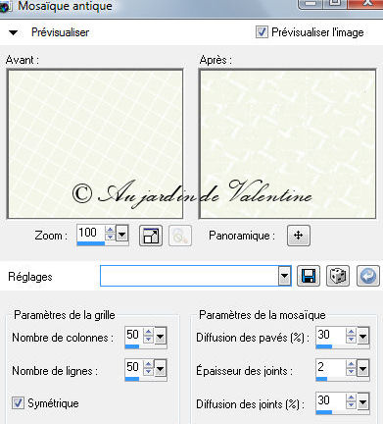Click the Zoom value field
Screen dimensions: 383x424
click(x=90, y=233)
